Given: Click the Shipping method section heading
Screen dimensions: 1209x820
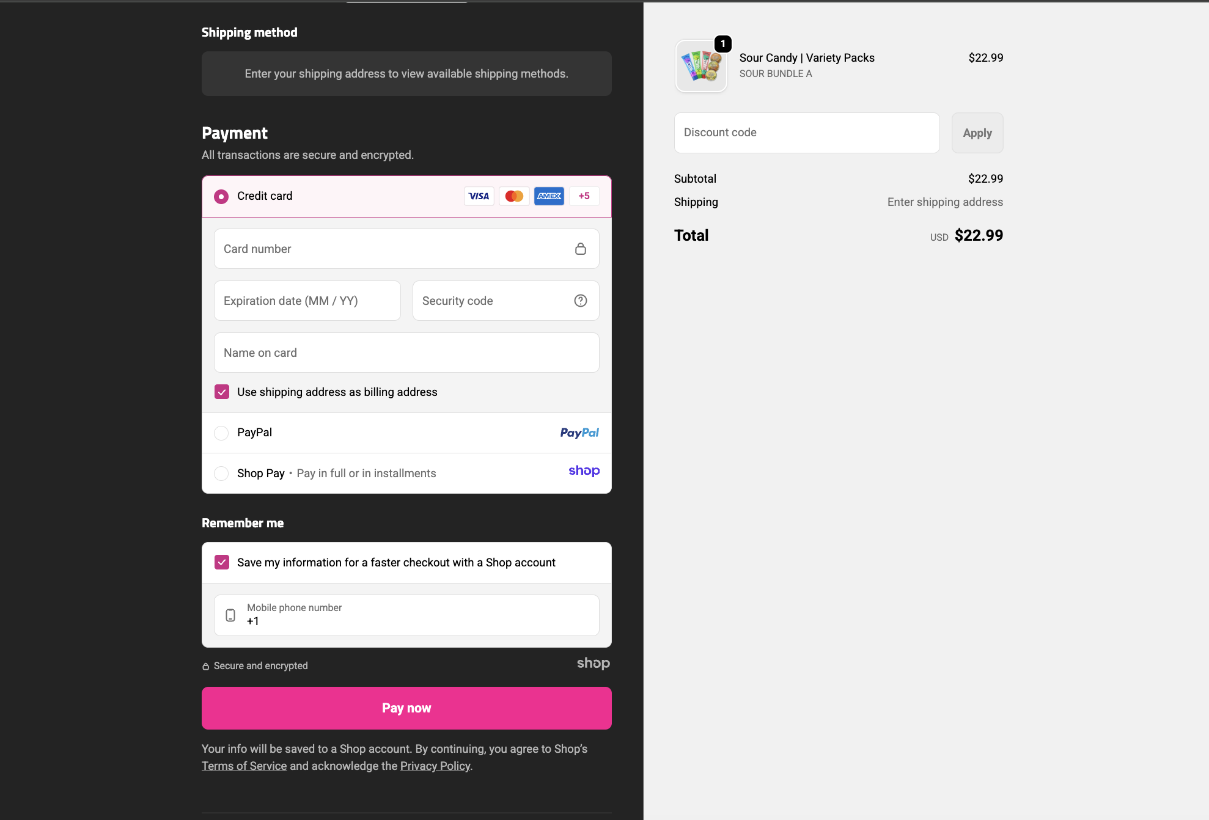Looking at the screenshot, I should click(x=249, y=32).
